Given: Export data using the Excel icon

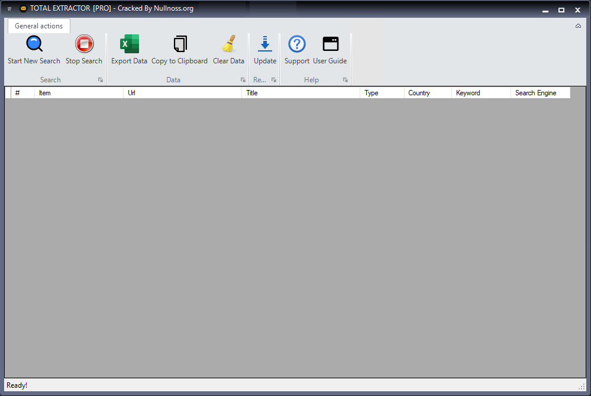Looking at the screenshot, I should [x=129, y=50].
